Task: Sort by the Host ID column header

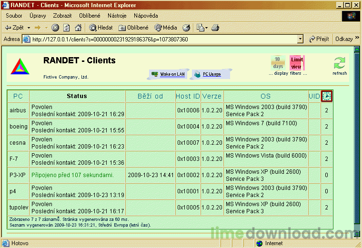Action: (x=188, y=96)
